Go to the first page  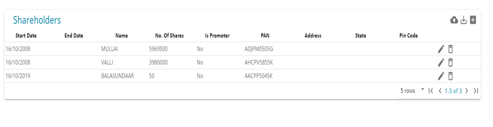431,91
